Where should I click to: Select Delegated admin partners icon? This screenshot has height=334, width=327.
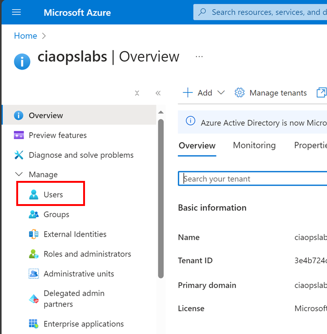coord(34,299)
